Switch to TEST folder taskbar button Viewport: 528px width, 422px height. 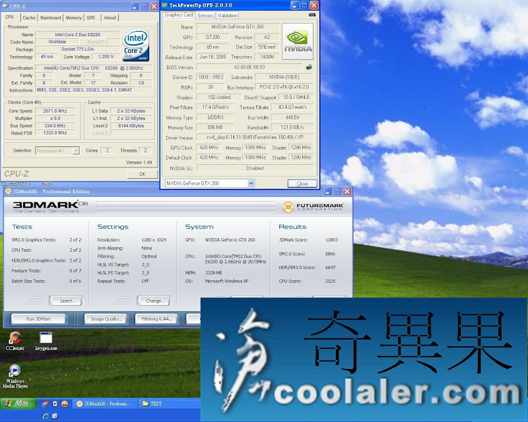[x=170, y=404]
